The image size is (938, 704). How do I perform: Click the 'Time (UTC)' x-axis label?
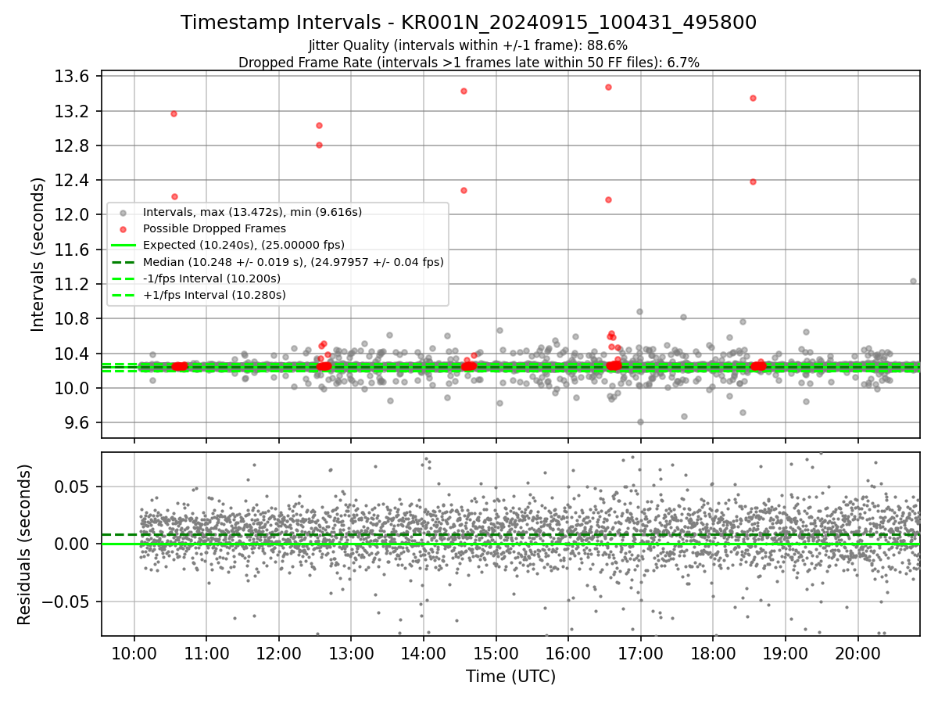510,677
